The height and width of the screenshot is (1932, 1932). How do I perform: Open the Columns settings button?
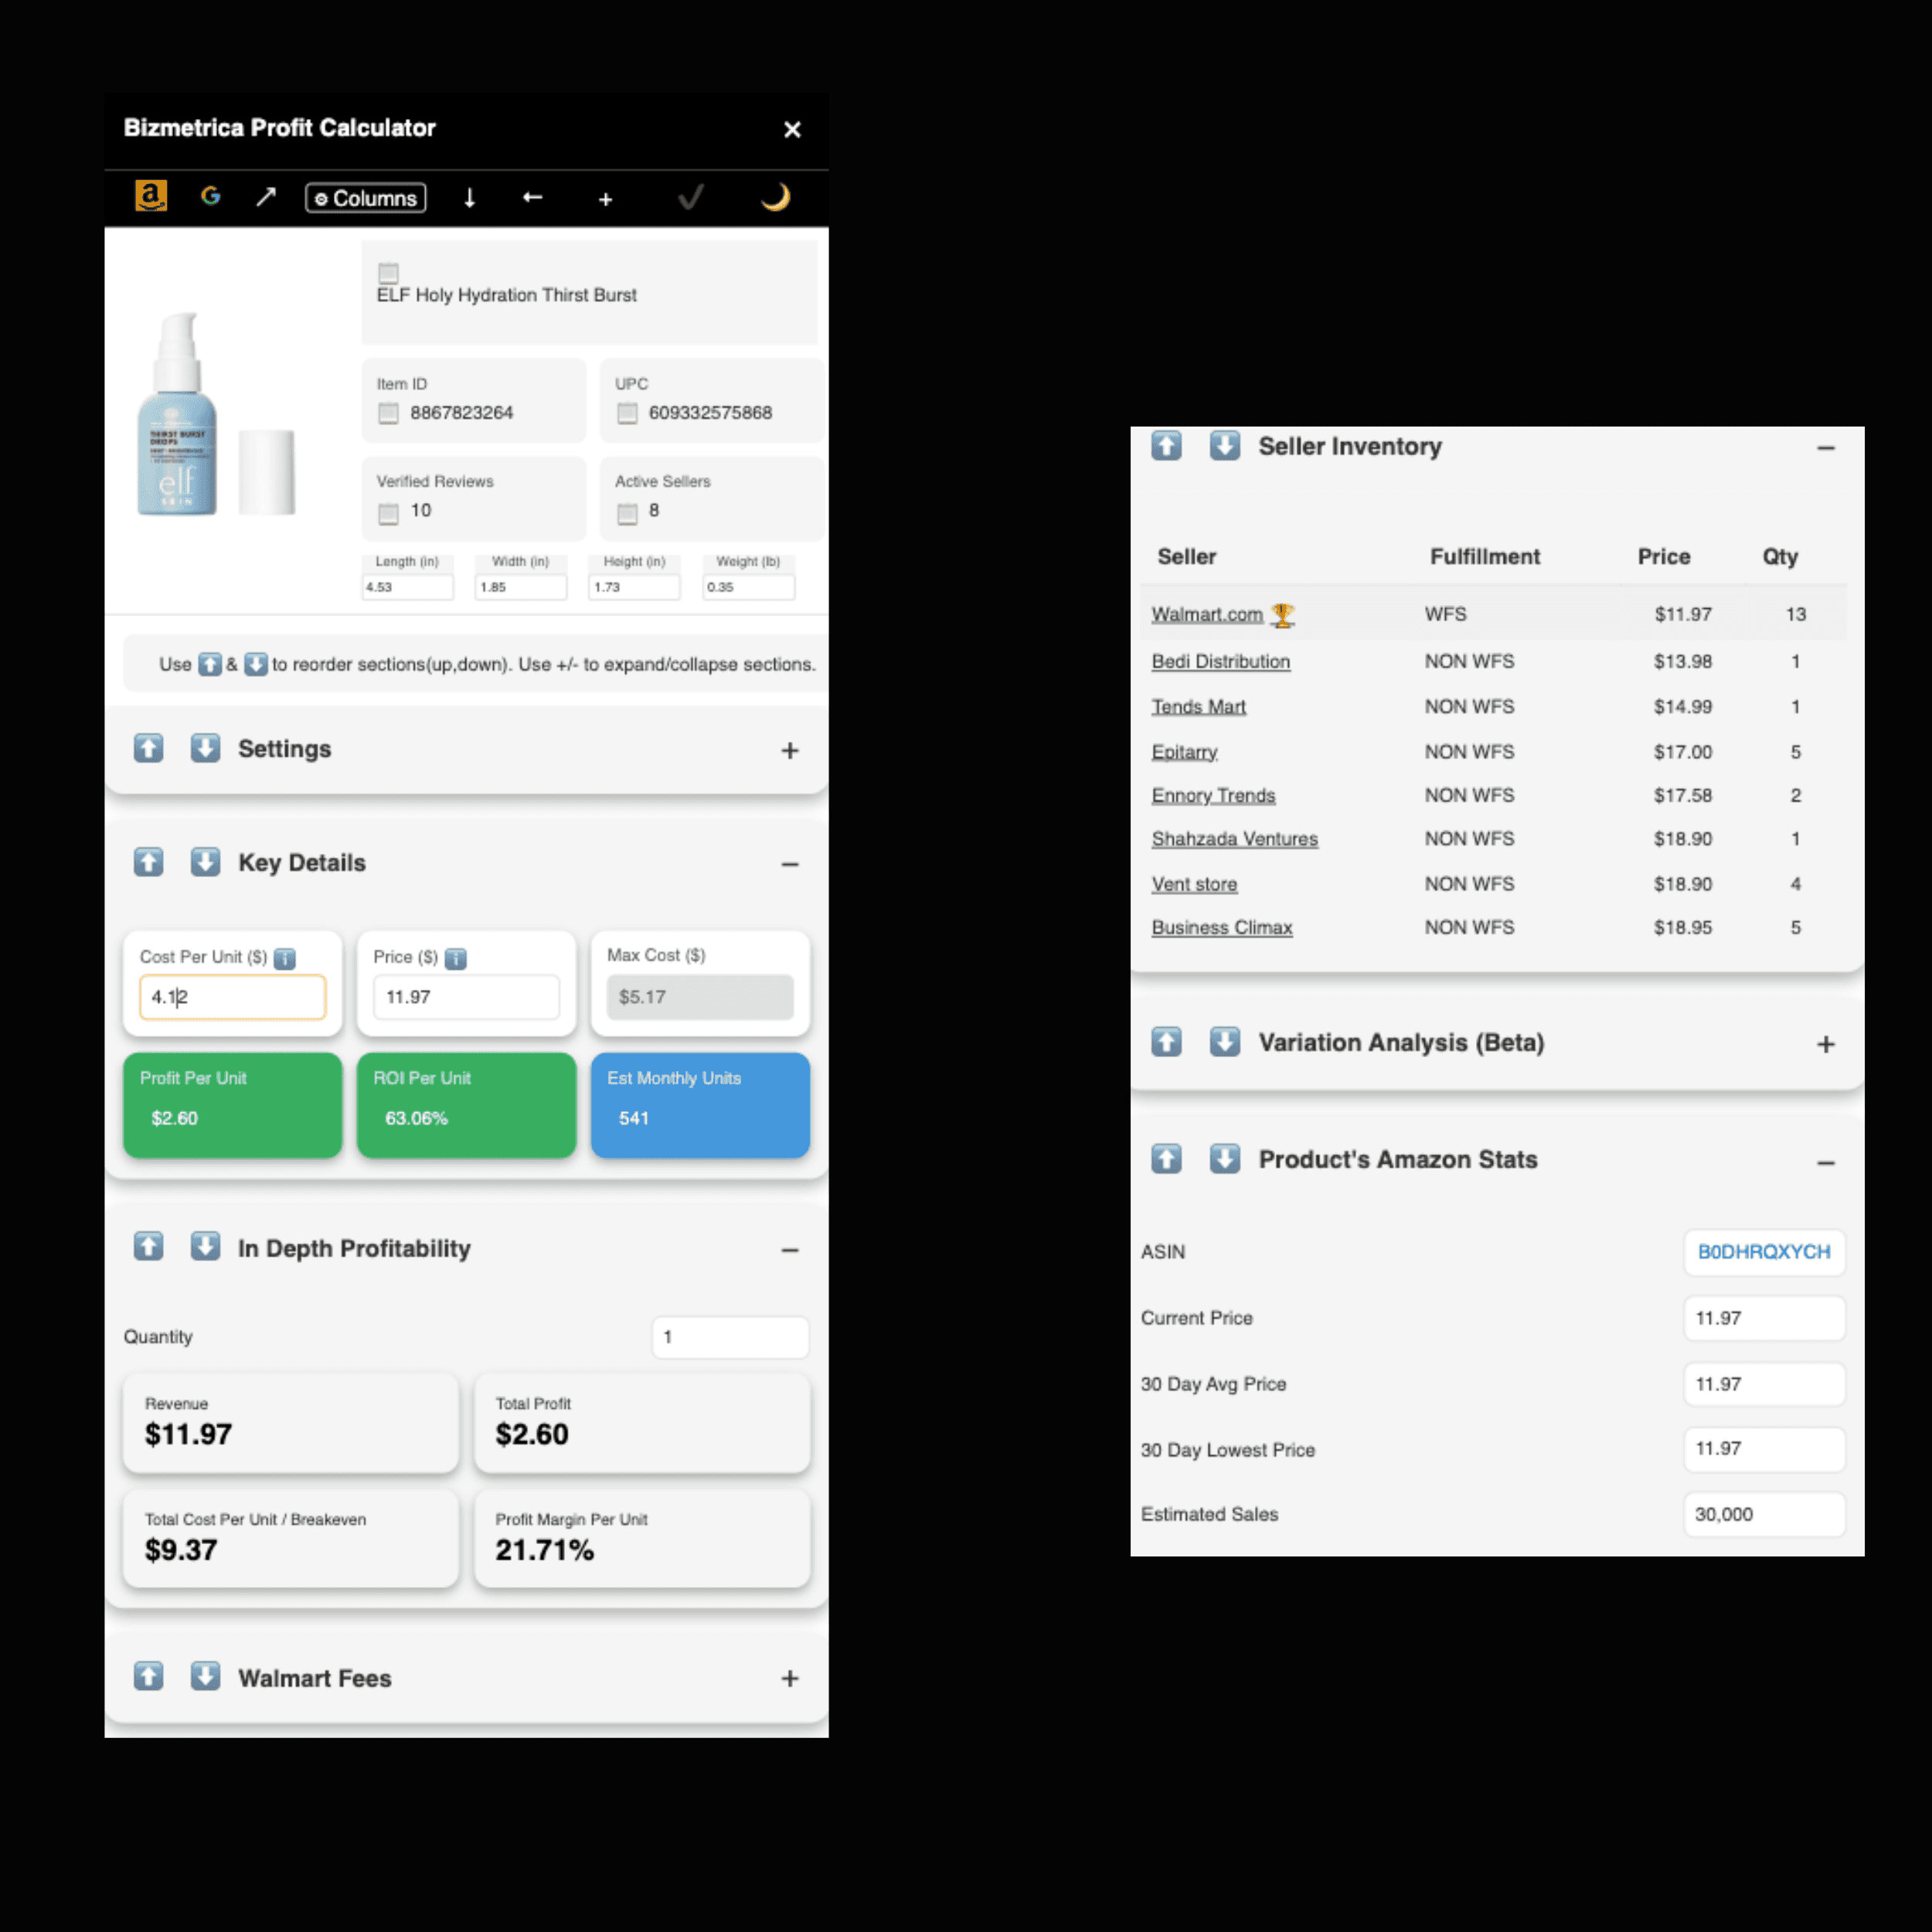pos(365,198)
